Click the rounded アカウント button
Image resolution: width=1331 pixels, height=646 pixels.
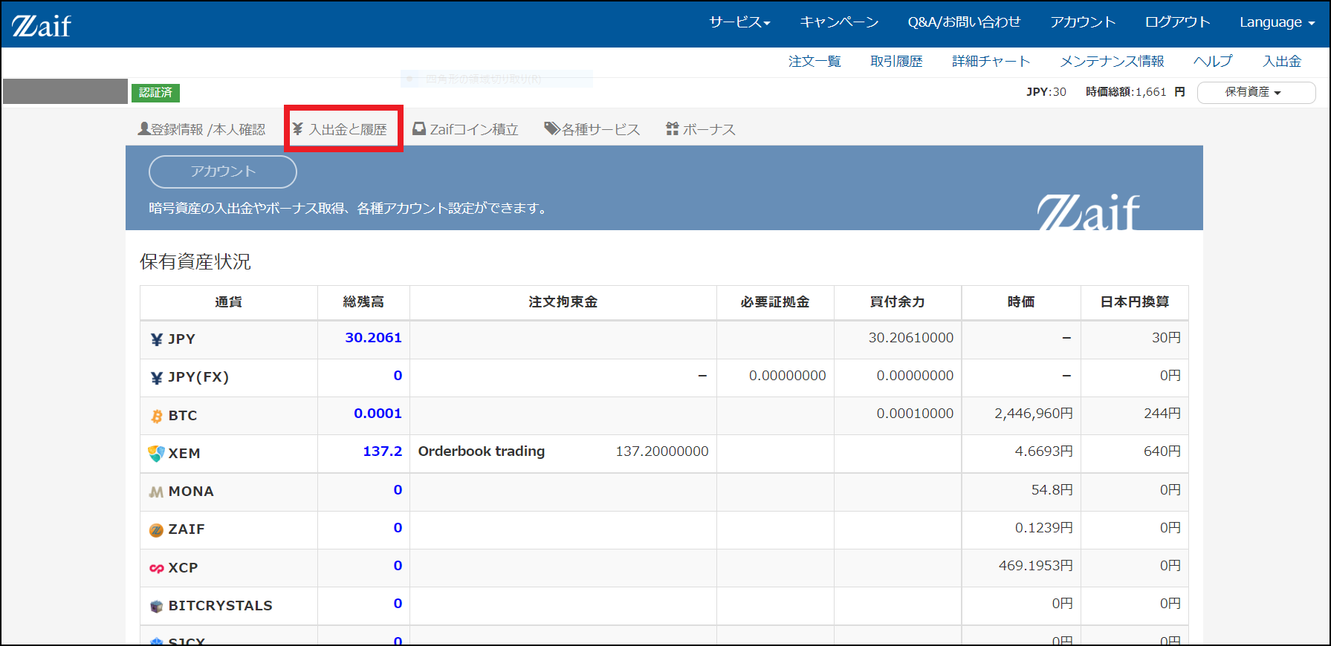223,172
